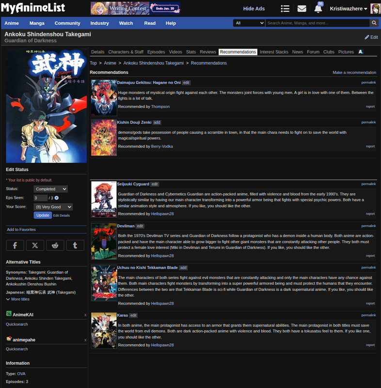Switch to the Reviews tab
381x388 pixels.
[207, 52]
